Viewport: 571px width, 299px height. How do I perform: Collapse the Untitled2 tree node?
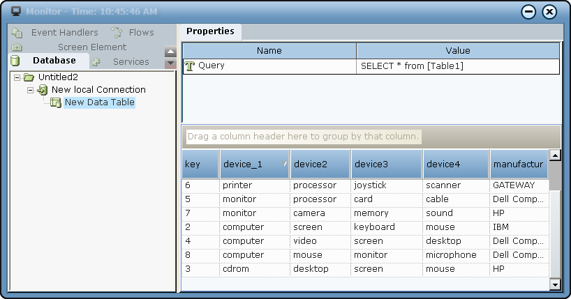point(17,77)
